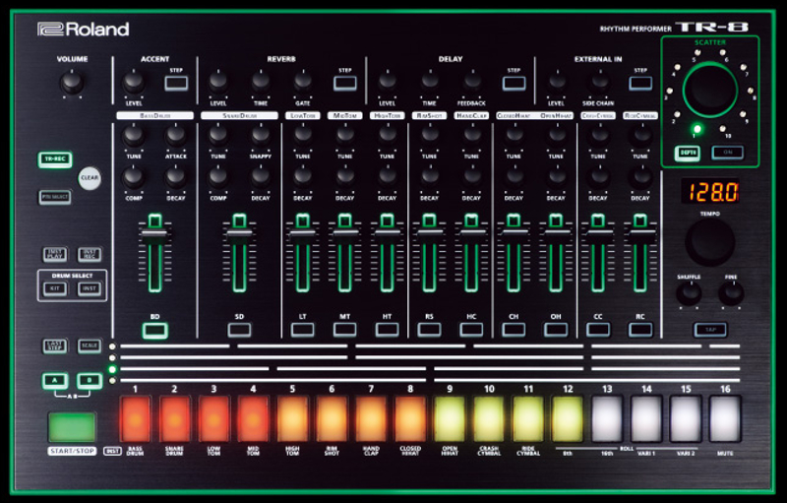Tap step pad 3 Low Tom
787x503 pixels.
213,418
